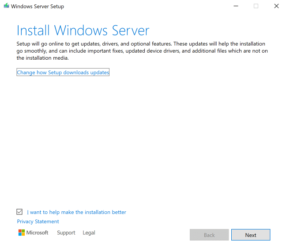Click the line starting 'go smoothly, and can include'
The height and width of the screenshot is (252, 286).
(142, 51)
